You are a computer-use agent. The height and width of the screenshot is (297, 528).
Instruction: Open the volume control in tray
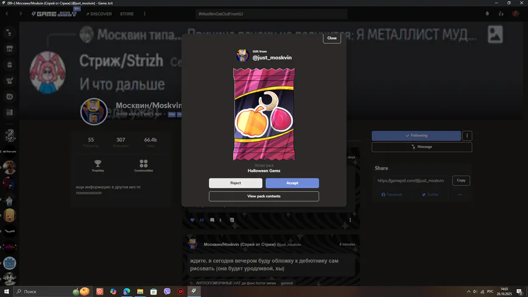(475, 292)
